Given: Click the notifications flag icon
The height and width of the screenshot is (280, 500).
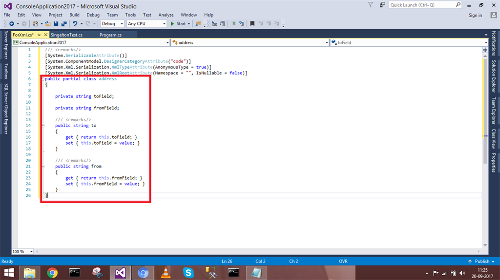Looking at the screenshot, I should [x=371, y=5].
